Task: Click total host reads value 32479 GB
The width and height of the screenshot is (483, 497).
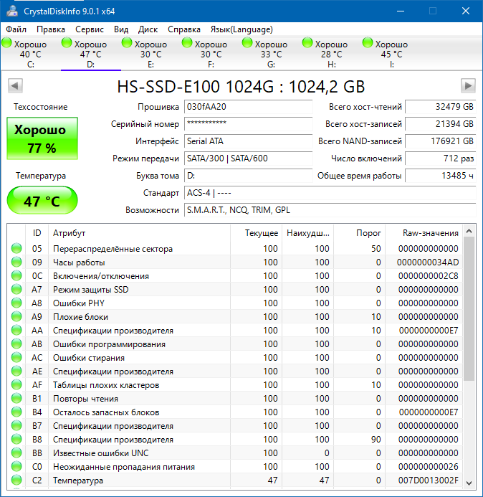Action: point(441,107)
